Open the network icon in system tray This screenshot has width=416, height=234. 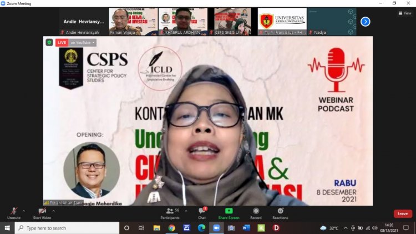tap(368, 228)
